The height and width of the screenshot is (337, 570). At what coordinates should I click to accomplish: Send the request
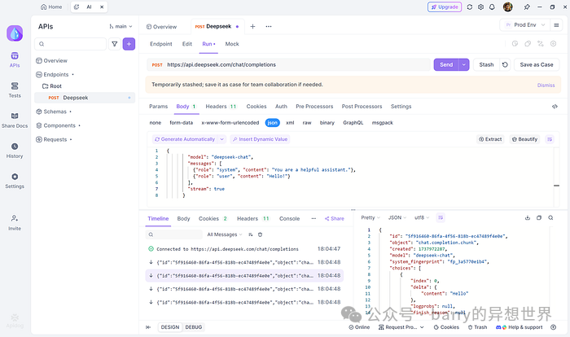(446, 64)
